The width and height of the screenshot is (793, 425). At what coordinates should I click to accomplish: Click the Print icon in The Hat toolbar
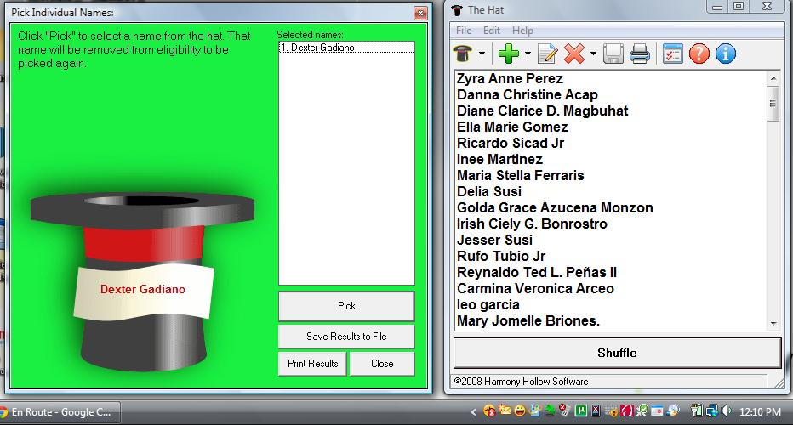click(640, 54)
